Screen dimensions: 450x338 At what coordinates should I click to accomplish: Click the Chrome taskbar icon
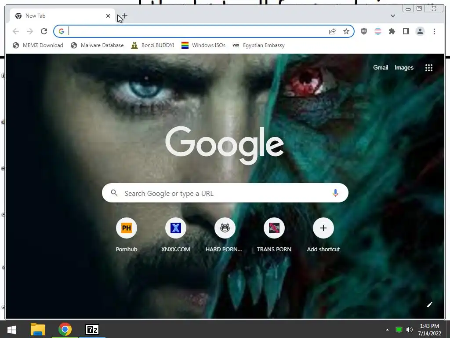pyautogui.click(x=65, y=329)
